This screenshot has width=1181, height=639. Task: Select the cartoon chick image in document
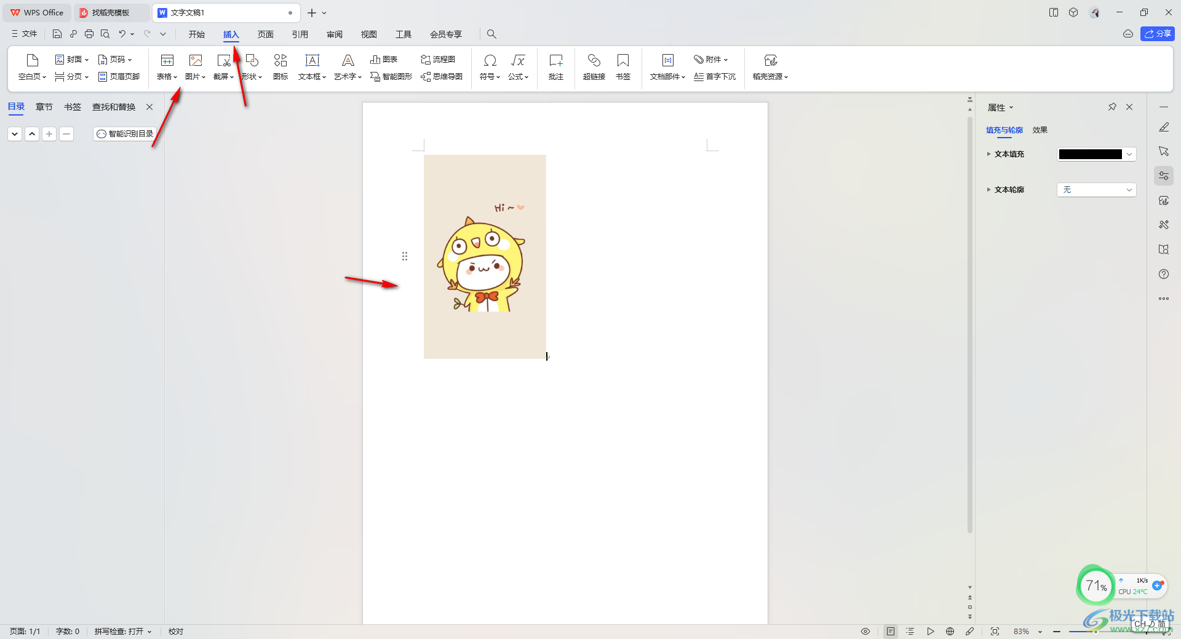(x=485, y=257)
